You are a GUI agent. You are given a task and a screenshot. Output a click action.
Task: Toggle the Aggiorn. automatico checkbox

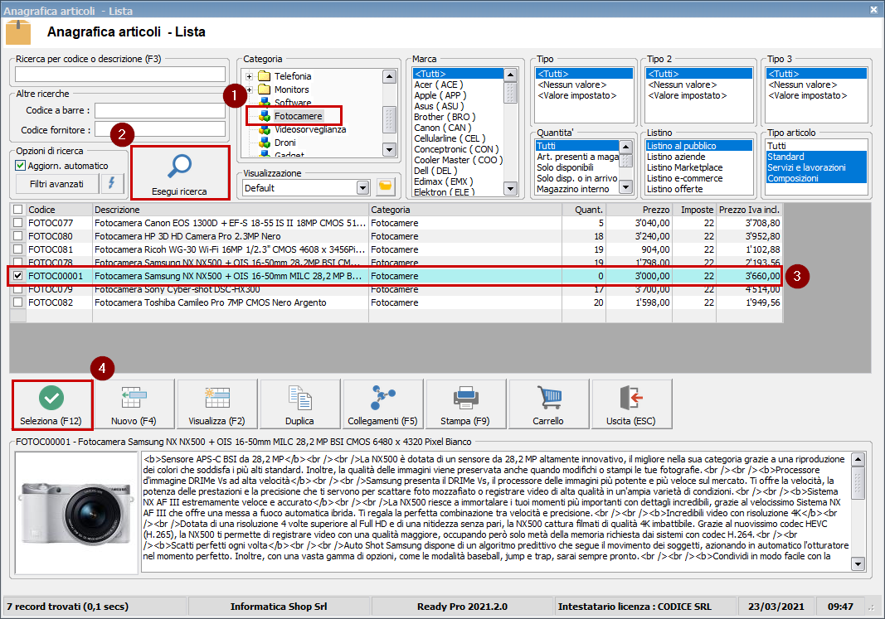coord(20,165)
